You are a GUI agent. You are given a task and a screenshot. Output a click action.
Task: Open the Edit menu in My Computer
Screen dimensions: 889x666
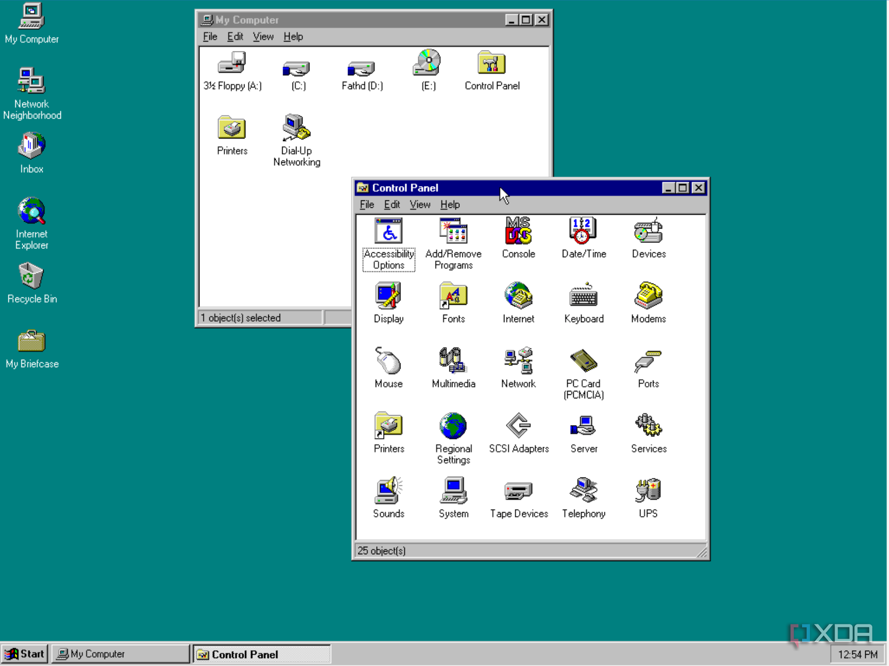coord(235,36)
